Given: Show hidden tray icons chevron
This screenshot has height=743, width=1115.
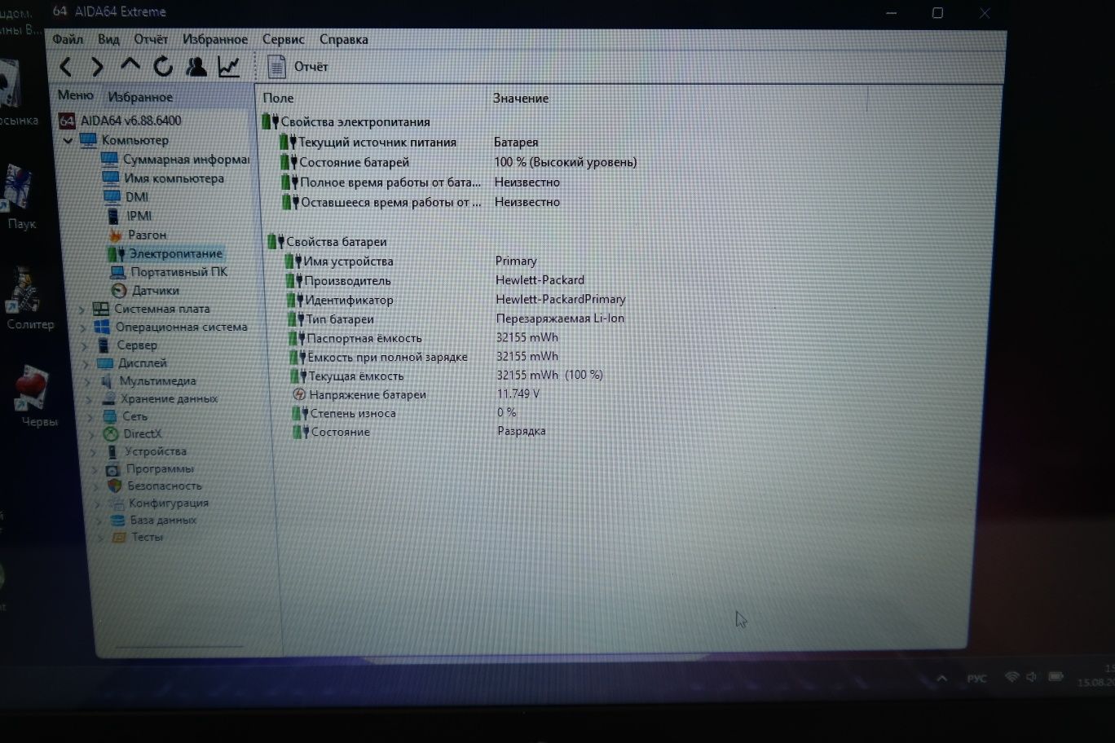Looking at the screenshot, I should [x=941, y=678].
